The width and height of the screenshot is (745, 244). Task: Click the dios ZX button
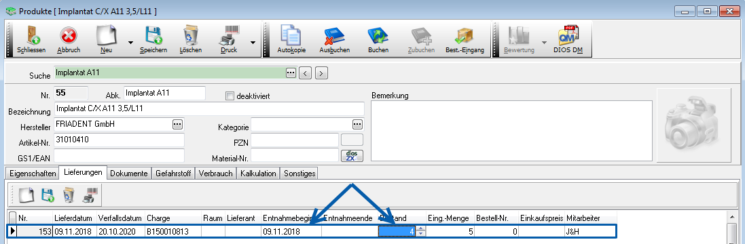coord(352,155)
